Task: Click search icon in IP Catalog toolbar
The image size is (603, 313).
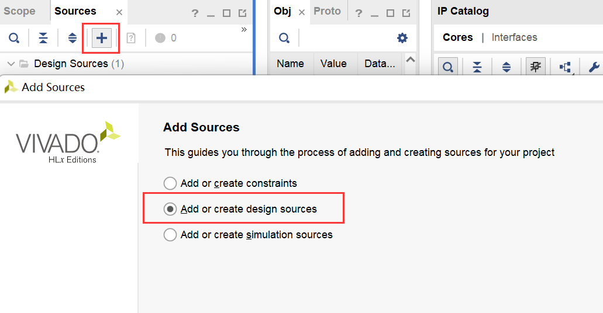Action: click(448, 67)
